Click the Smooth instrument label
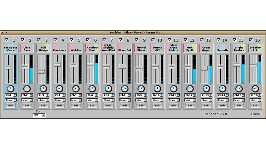This screenshot has width=266, height=149. pyautogui.click(x=222, y=49)
